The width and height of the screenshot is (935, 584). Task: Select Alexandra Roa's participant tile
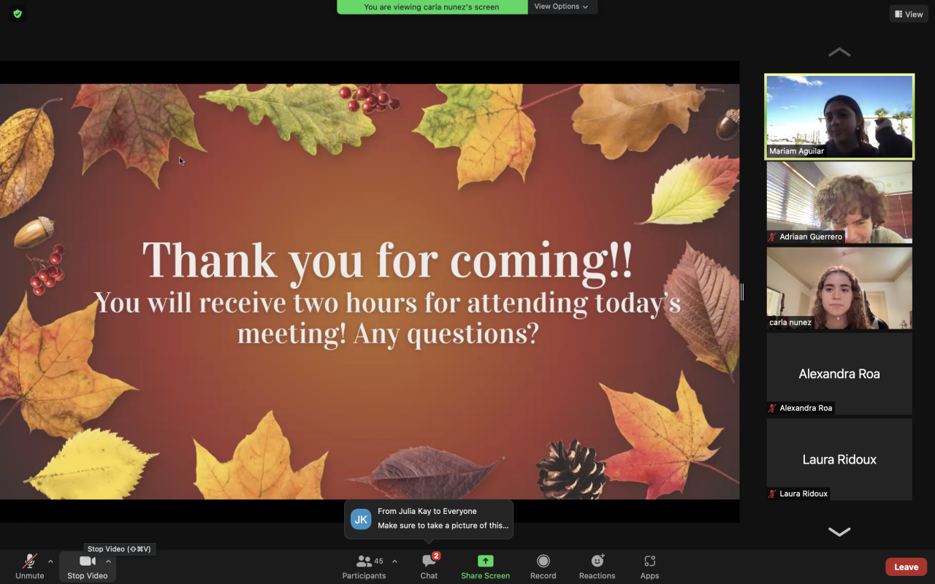point(839,374)
